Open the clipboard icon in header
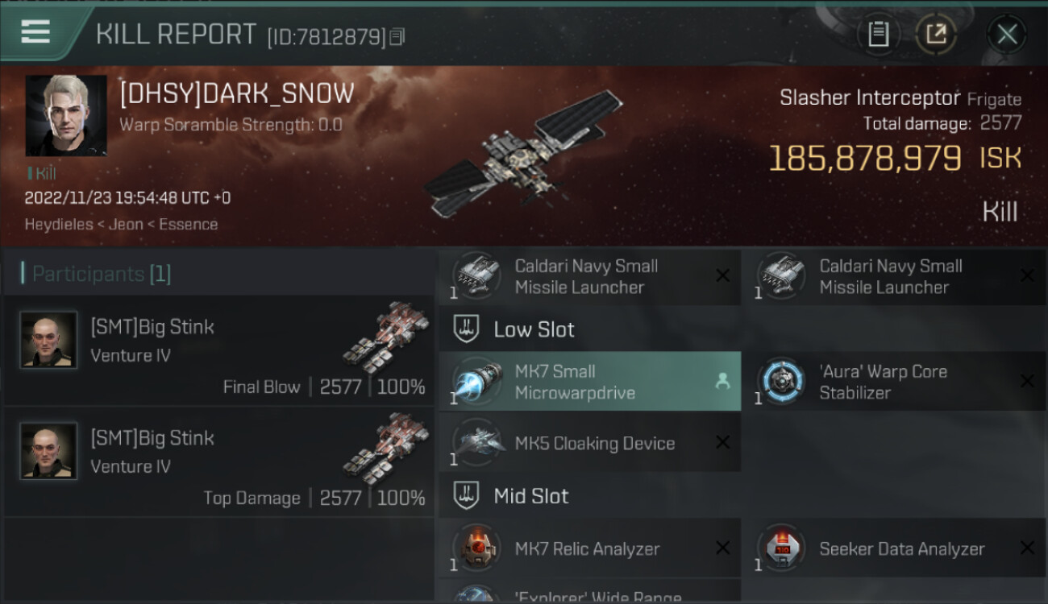Viewport: 1048px width, 604px height. point(878,34)
